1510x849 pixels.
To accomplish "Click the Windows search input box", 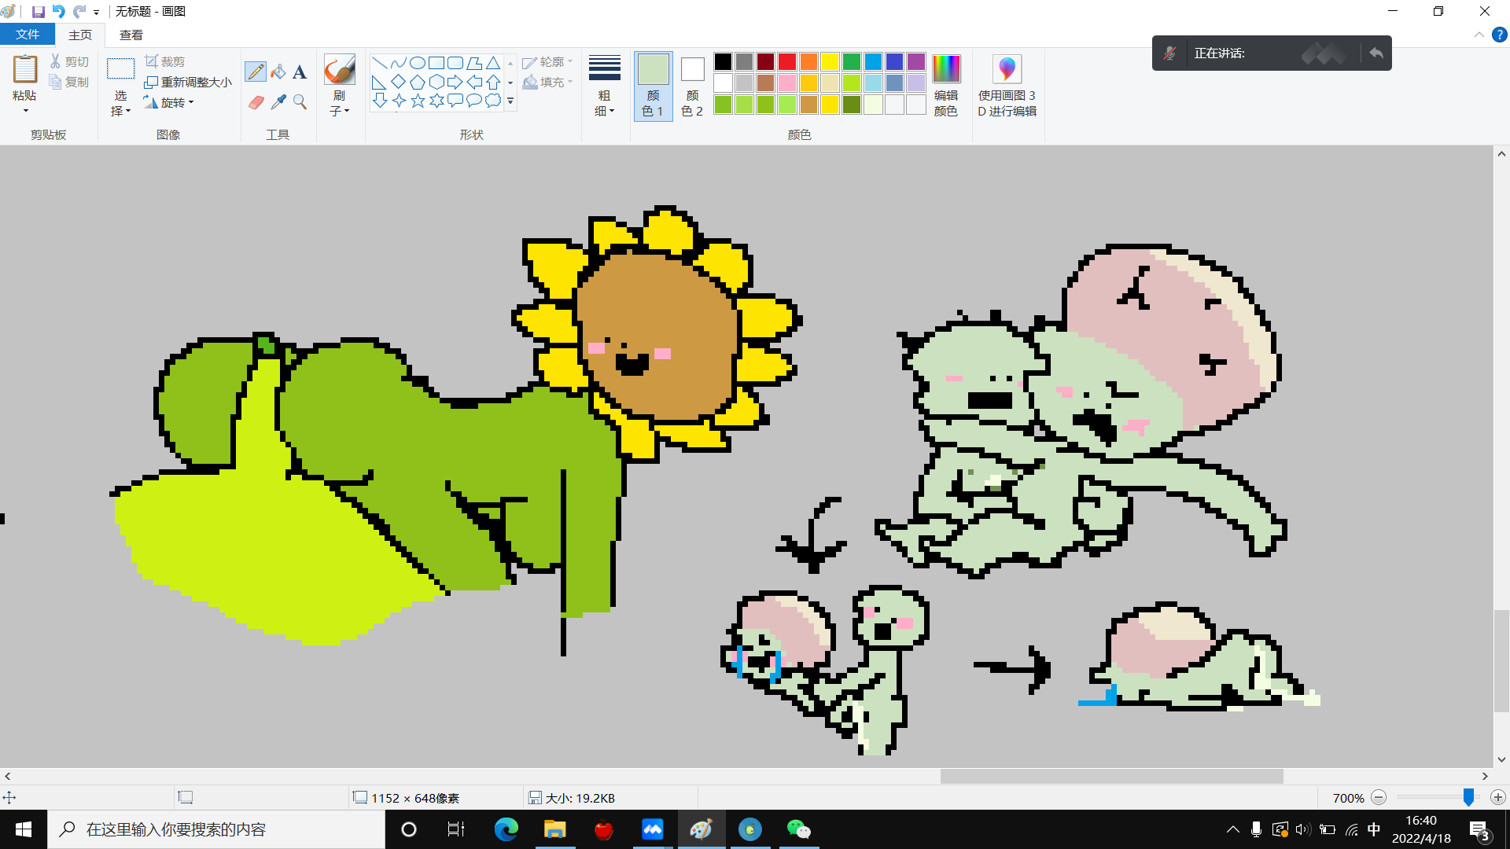I will click(x=216, y=829).
